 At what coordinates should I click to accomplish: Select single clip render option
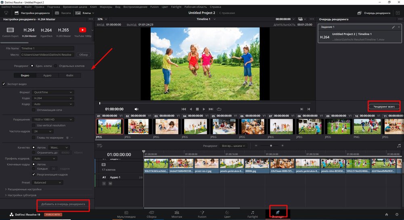[32, 66]
